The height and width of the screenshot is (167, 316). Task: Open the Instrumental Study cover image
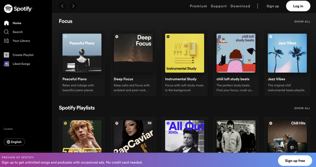pyautogui.click(x=185, y=53)
